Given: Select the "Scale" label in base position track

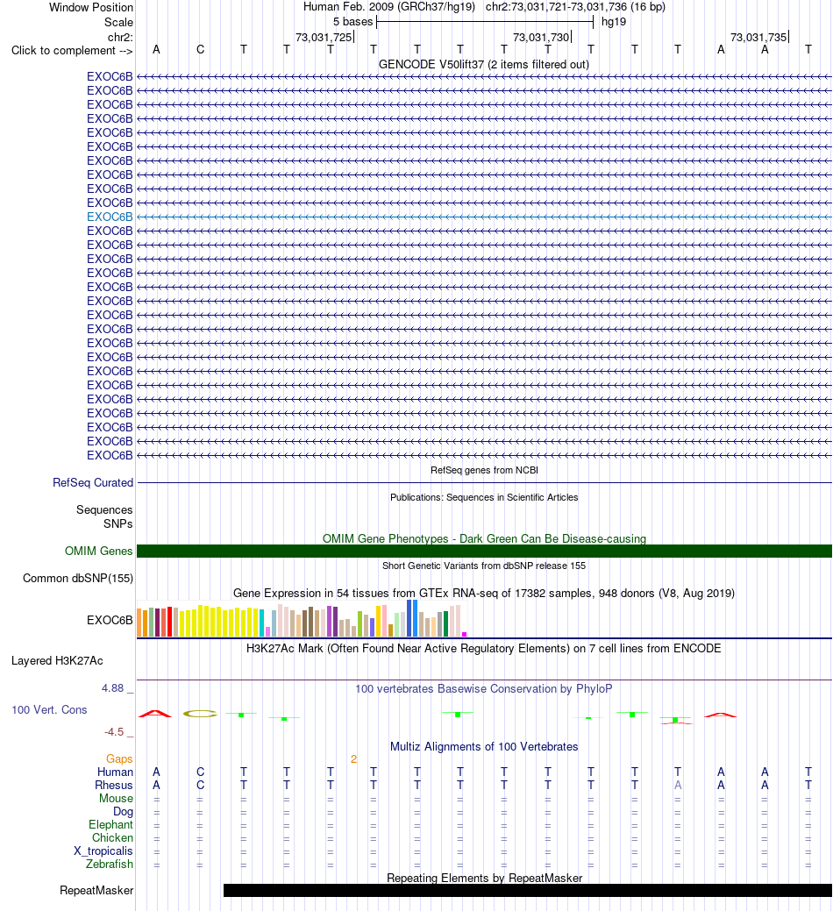Looking at the screenshot, I should point(118,22).
